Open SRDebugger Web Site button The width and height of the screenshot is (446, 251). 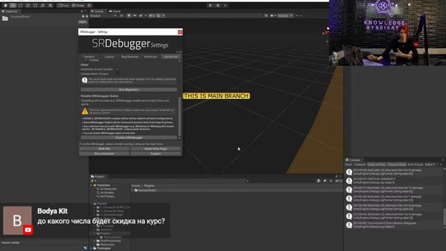tap(104, 149)
